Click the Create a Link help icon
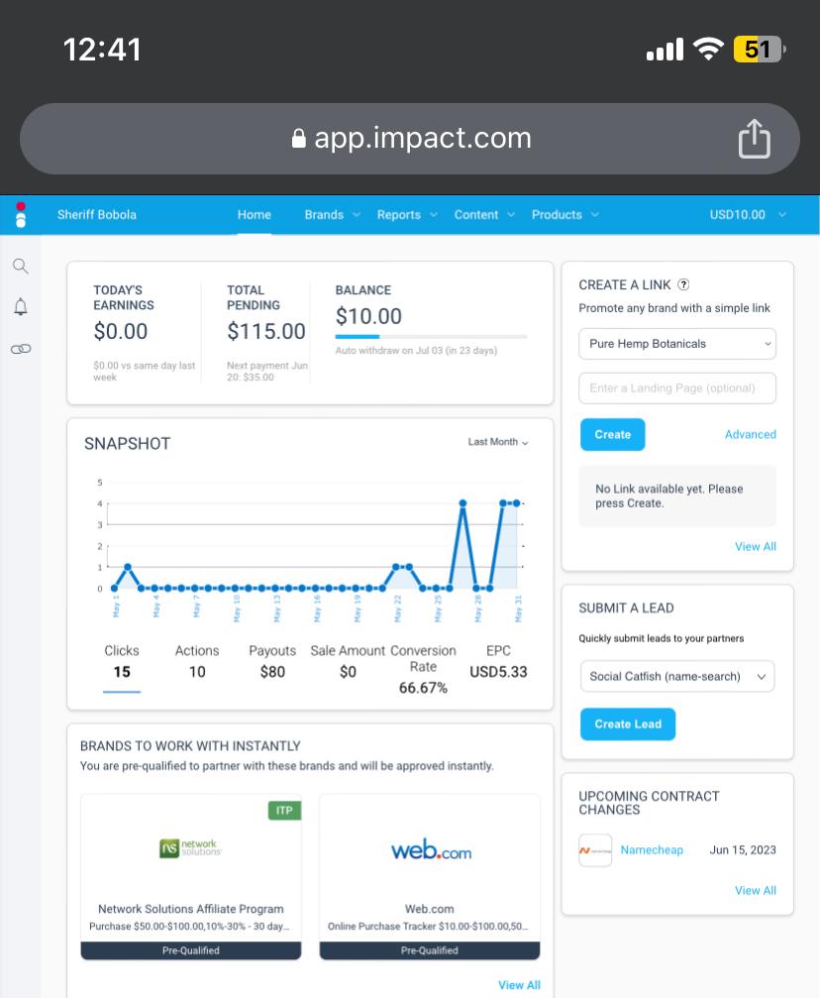This screenshot has height=998, width=820. [x=683, y=284]
